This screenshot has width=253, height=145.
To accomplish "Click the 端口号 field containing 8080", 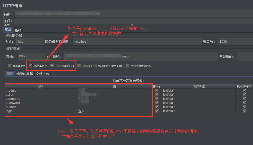I will [236, 42].
